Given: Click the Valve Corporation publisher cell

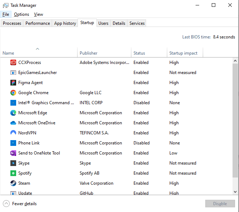Looking at the screenshot, I should coord(97,183).
